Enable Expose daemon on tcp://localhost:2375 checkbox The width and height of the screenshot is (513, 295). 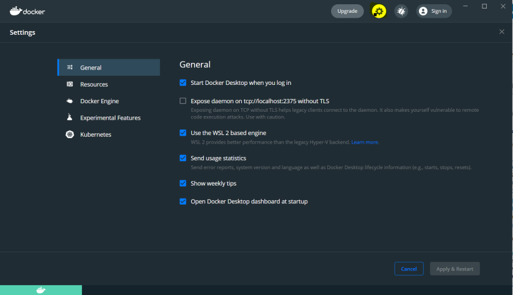point(183,101)
